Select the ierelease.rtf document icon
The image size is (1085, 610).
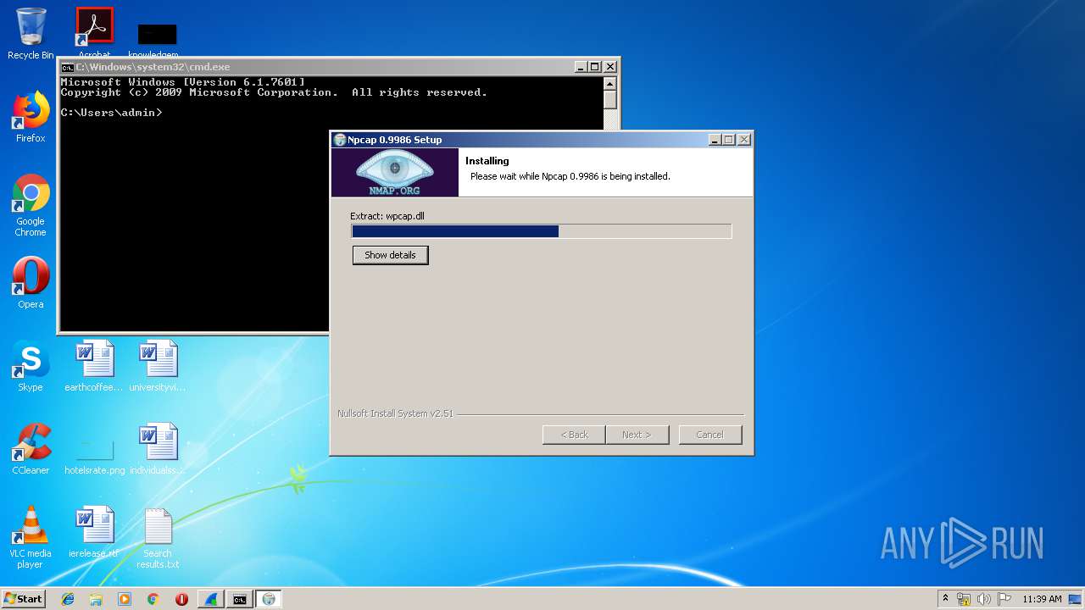(x=94, y=532)
